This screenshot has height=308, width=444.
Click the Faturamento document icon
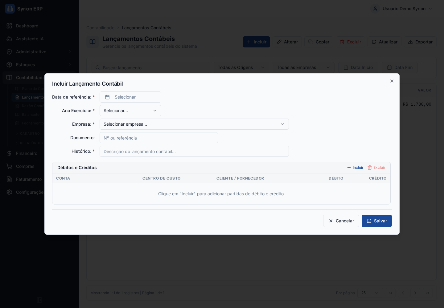9,179
